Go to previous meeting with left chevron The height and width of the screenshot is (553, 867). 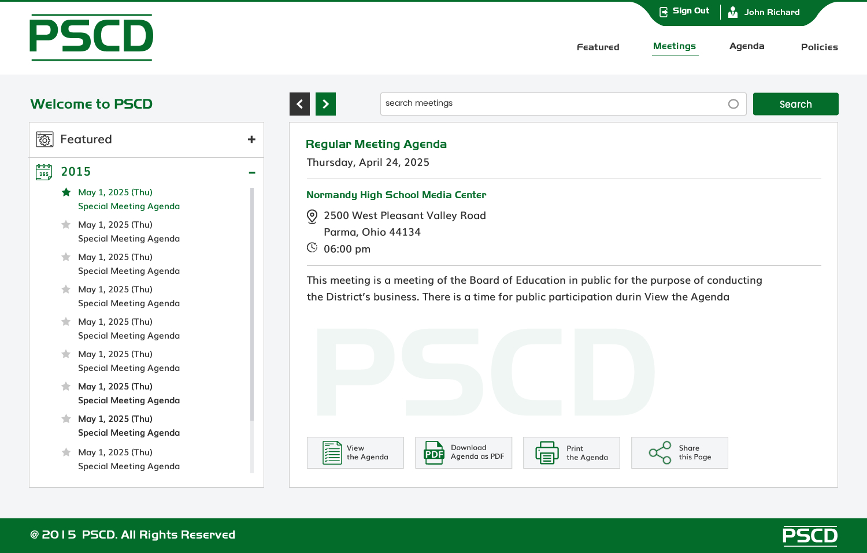coord(299,104)
